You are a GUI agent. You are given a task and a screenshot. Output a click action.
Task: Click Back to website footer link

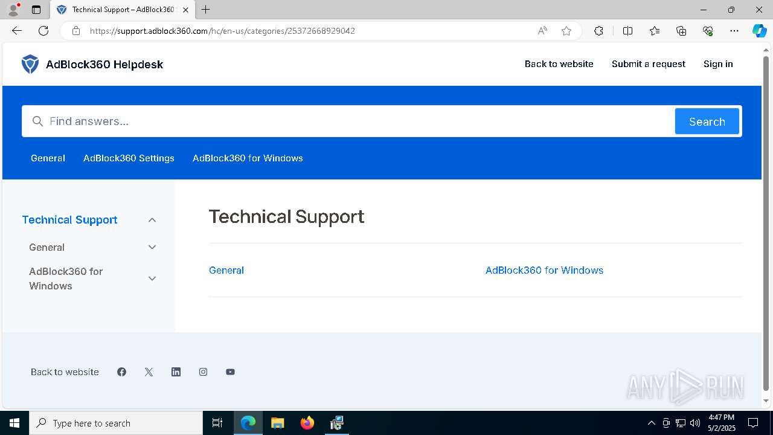pos(65,372)
